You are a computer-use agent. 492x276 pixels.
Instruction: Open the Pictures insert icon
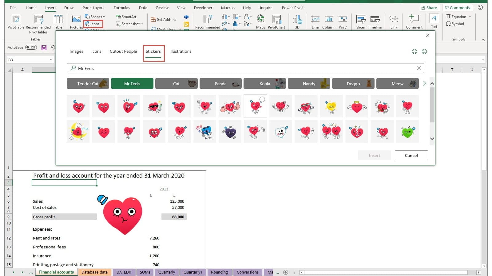pos(76,20)
